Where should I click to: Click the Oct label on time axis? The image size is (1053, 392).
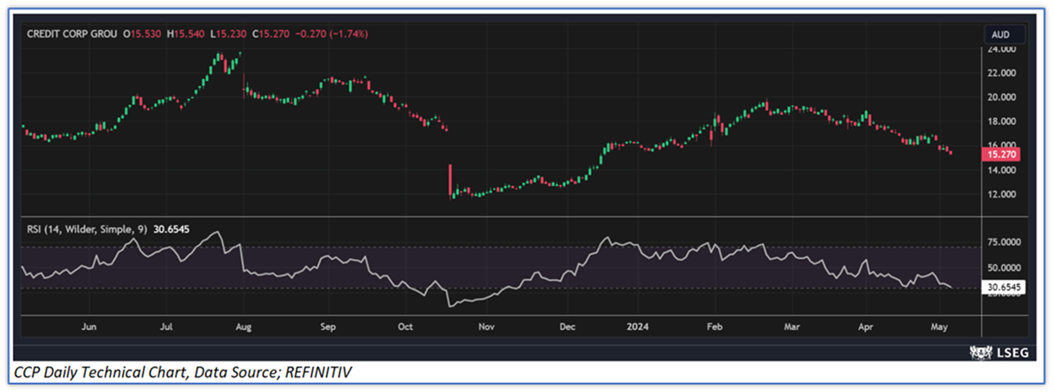click(x=406, y=327)
